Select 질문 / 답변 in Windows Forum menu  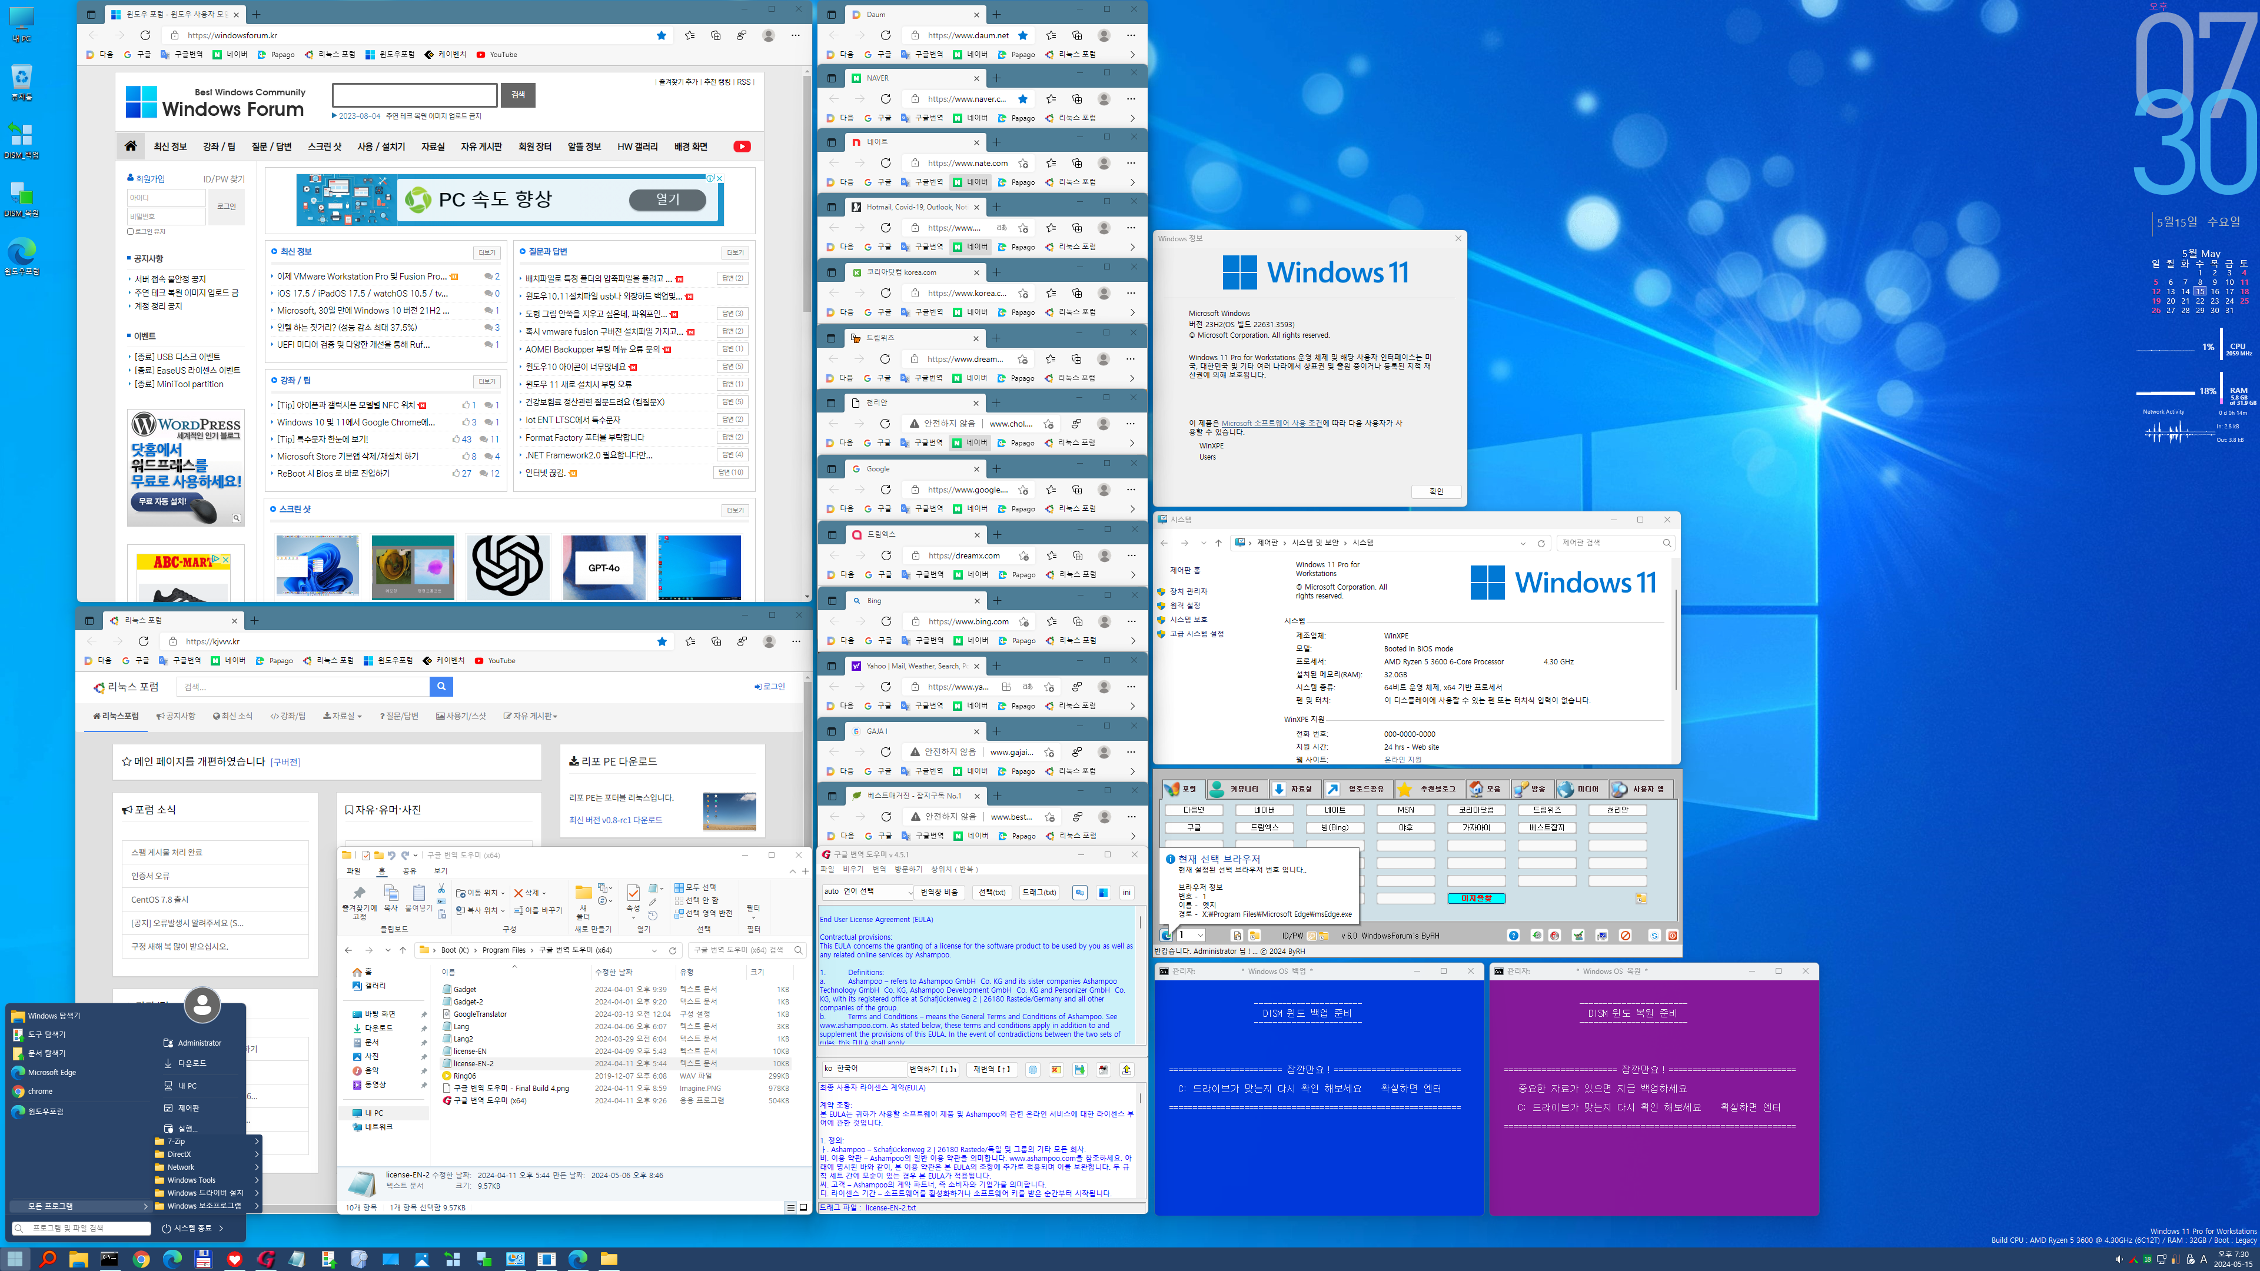(x=272, y=147)
